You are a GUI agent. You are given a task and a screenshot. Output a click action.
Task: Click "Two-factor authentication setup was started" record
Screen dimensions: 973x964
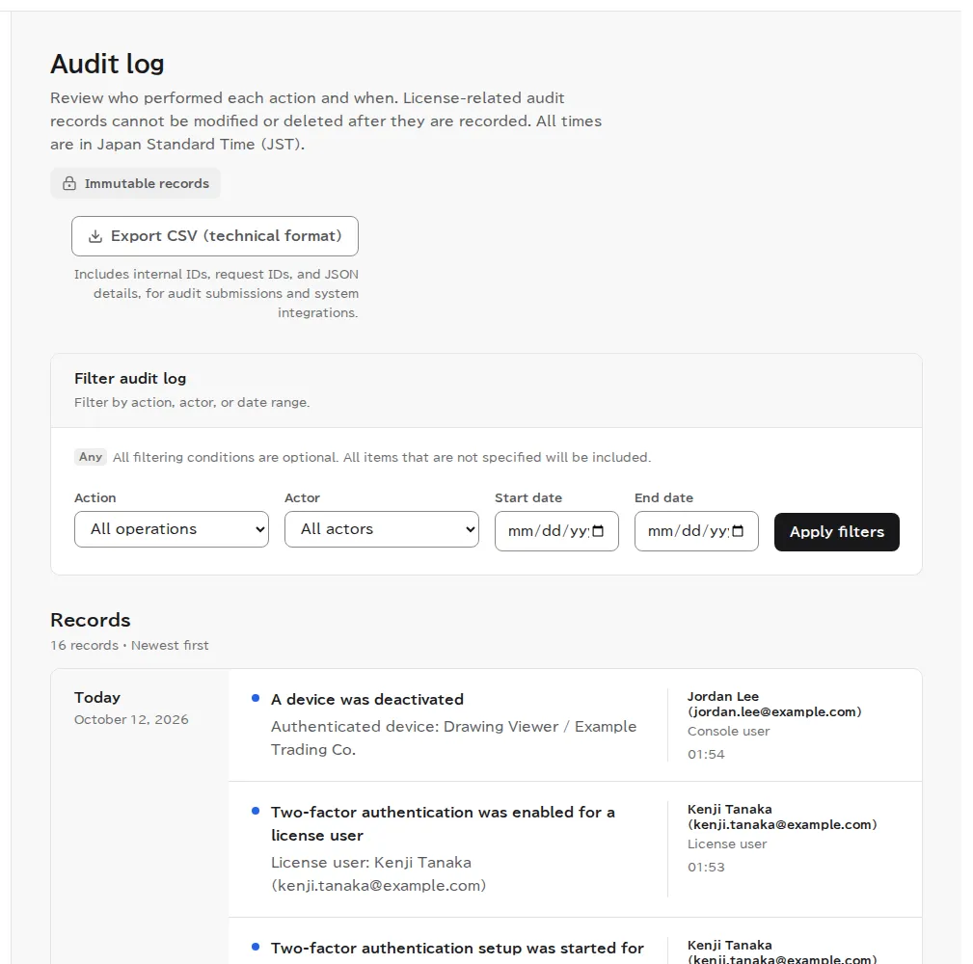point(457,949)
